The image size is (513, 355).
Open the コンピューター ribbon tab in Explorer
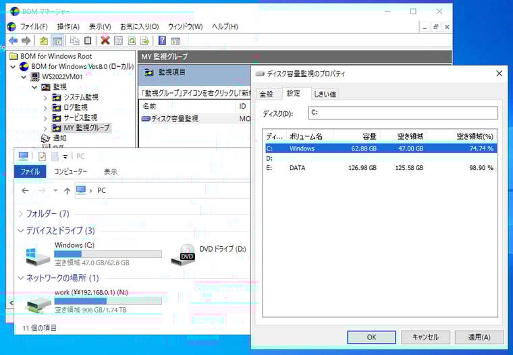tap(70, 171)
